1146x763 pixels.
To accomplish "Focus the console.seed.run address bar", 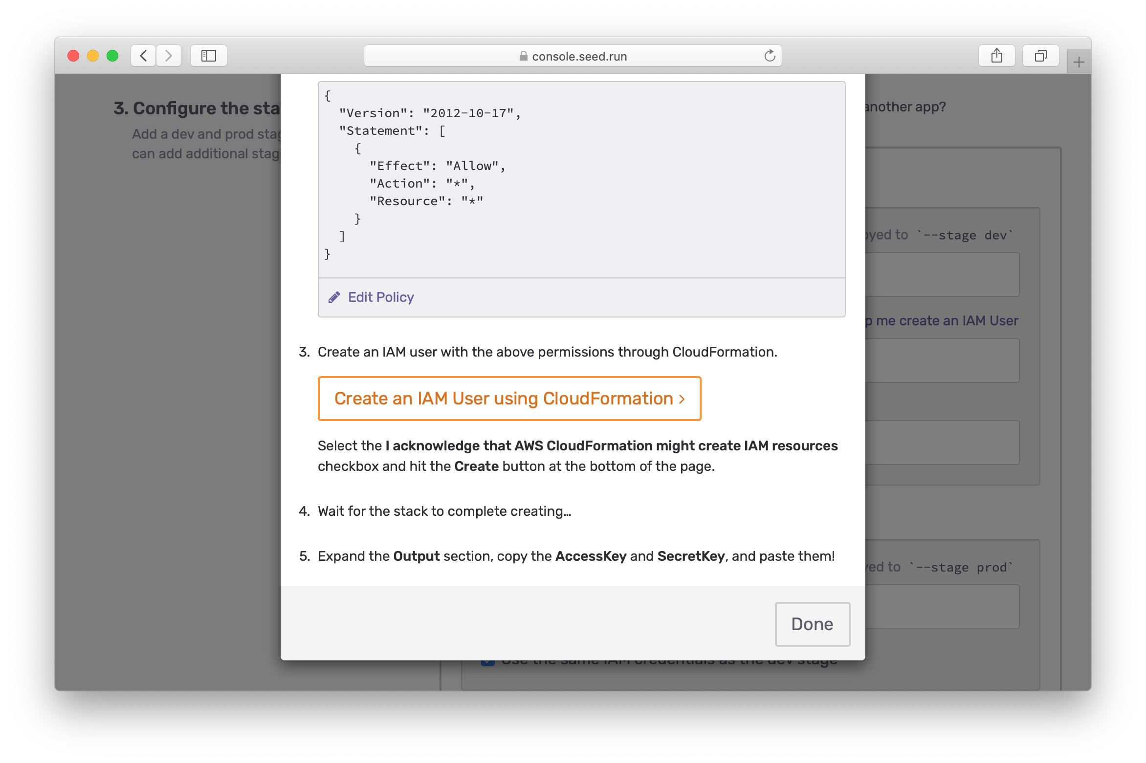I will coord(579,56).
